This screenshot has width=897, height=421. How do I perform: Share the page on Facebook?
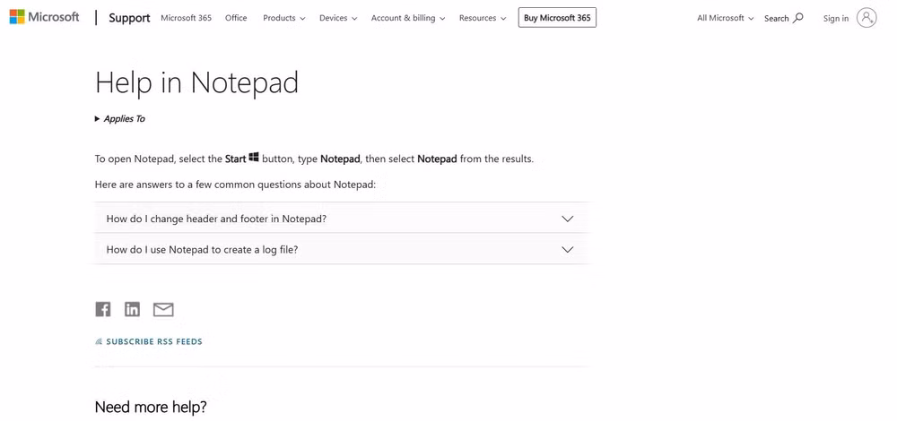tap(103, 309)
